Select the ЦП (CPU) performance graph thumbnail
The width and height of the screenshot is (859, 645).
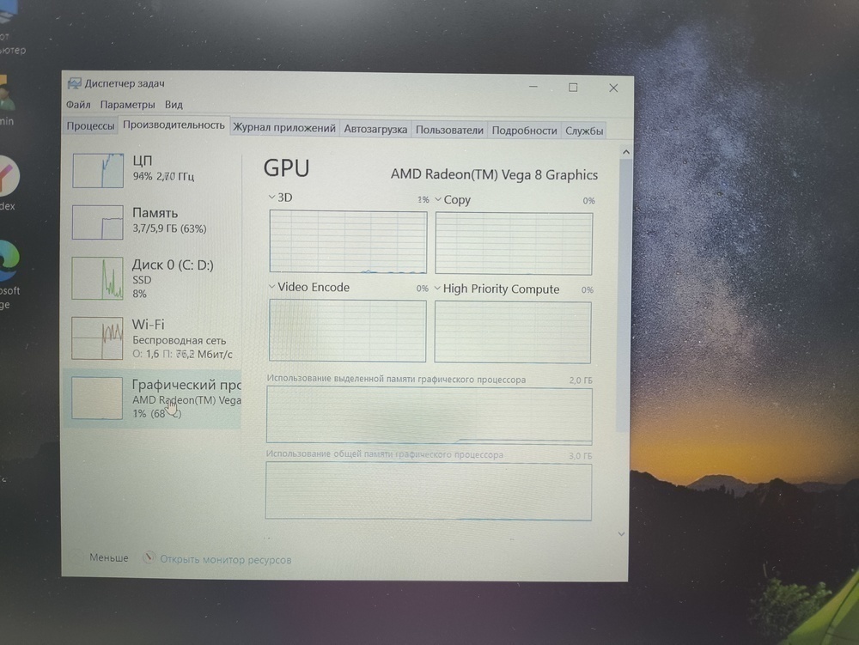pos(98,170)
